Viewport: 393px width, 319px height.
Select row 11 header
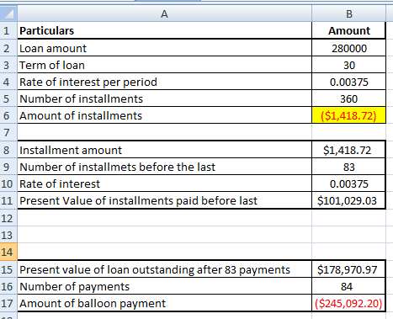8,200
